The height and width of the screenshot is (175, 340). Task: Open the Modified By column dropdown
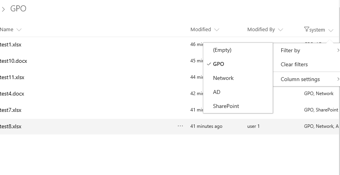pyautogui.click(x=280, y=30)
